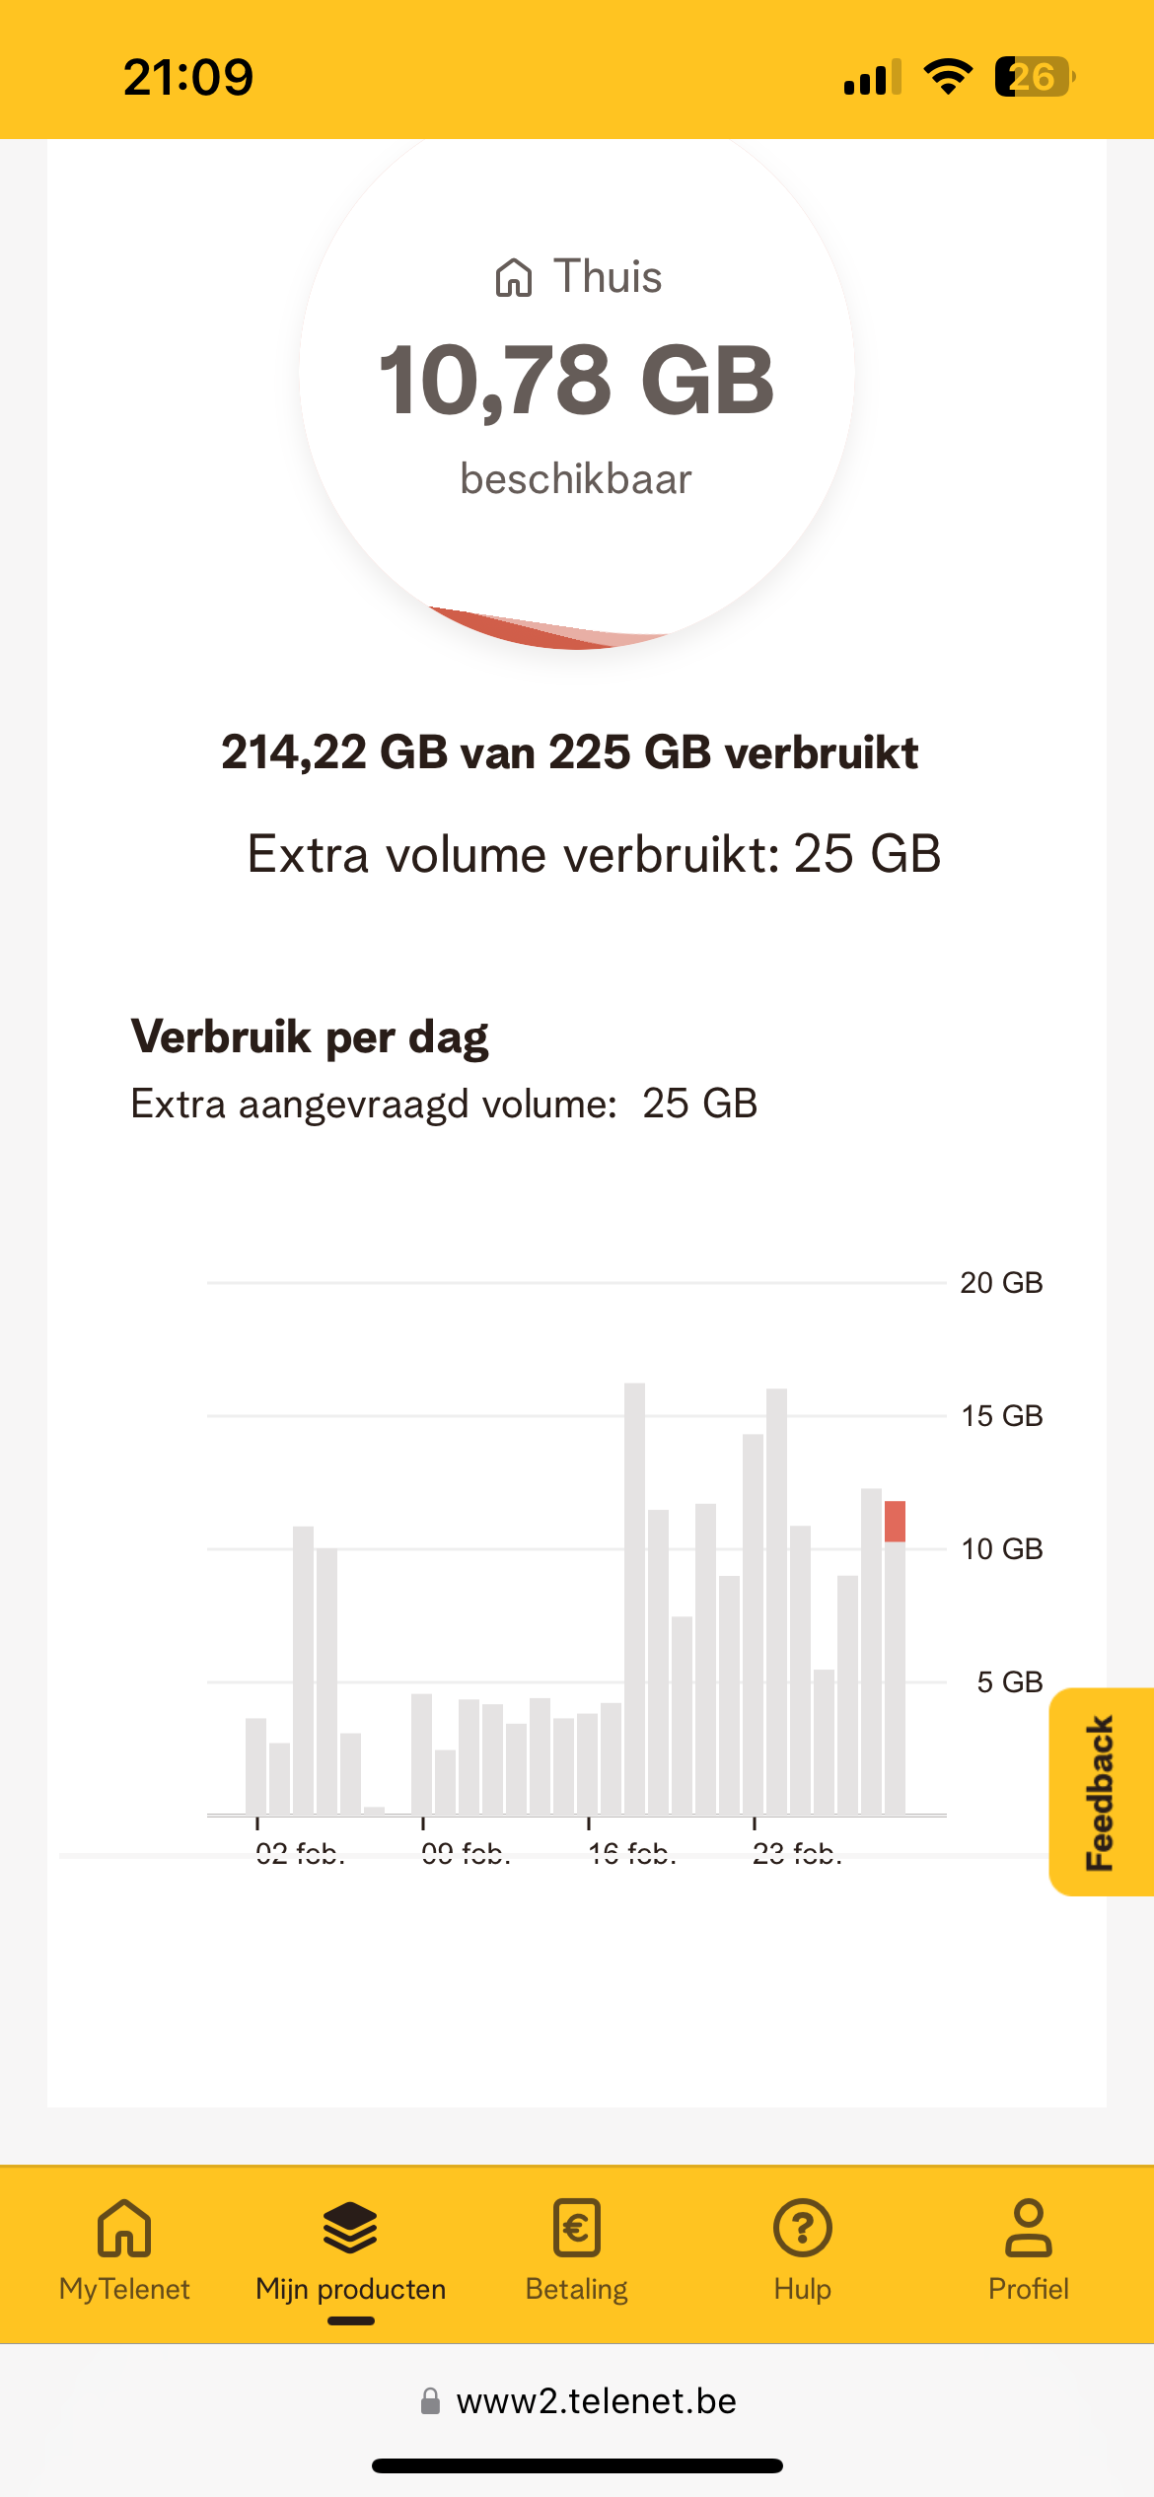Switch to the Hulp tab label
The image size is (1154, 2497).
(x=802, y=2289)
